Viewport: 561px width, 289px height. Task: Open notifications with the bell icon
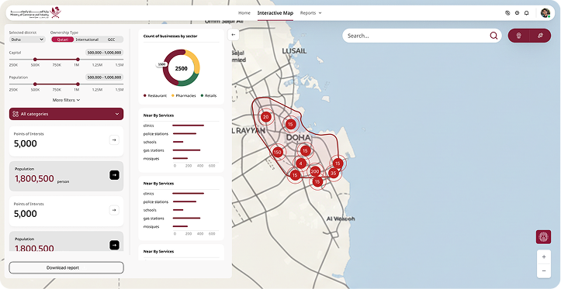coord(526,13)
